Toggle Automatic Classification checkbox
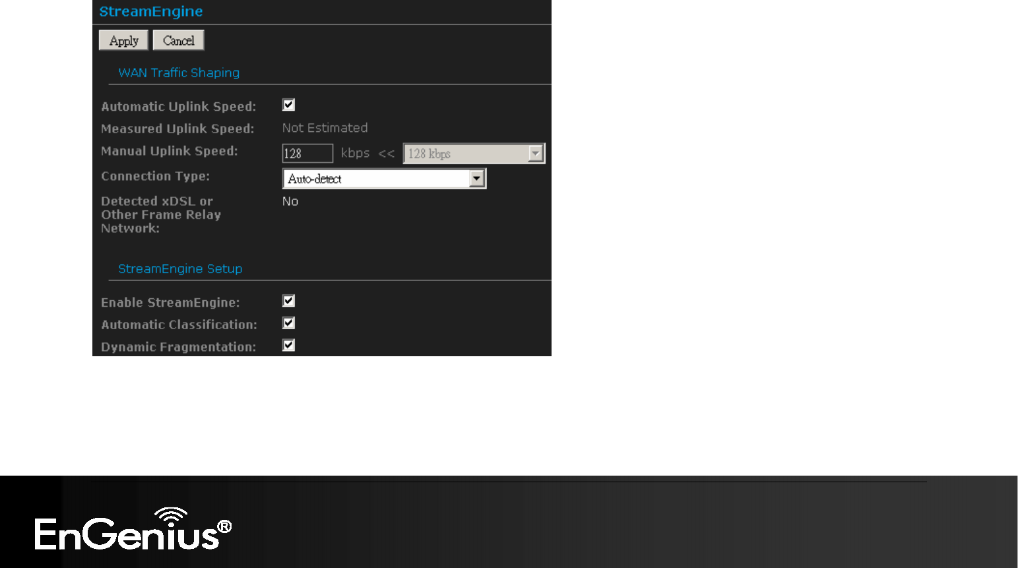Viewport: 1018px width, 568px height. (x=288, y=323)
